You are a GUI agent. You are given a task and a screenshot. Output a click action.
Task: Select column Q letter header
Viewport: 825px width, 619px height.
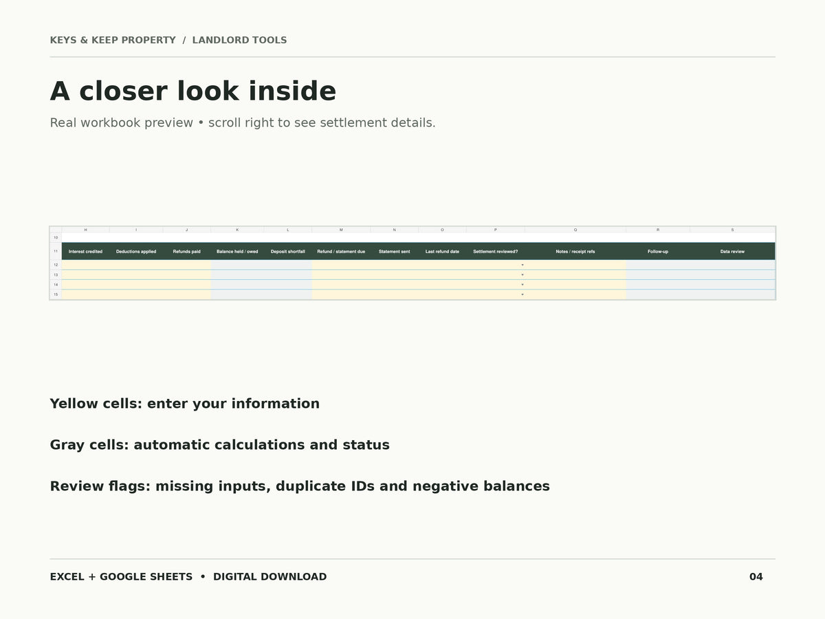click(575, 230)
